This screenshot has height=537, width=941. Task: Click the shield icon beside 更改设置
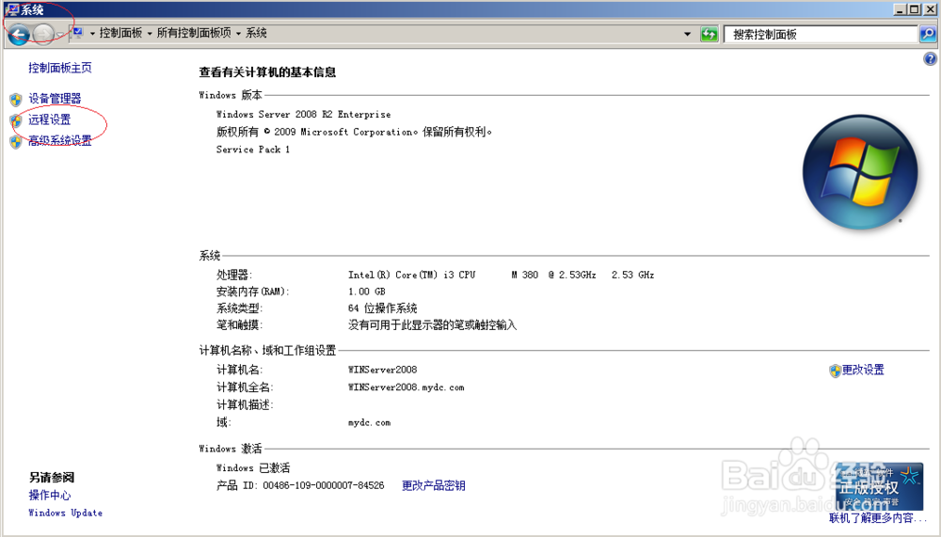[x=835, y=371]
